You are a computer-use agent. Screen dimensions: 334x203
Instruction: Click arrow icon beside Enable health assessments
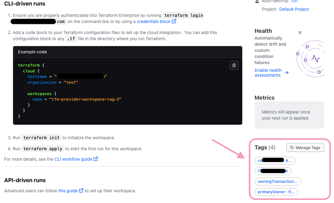(287, 73)
